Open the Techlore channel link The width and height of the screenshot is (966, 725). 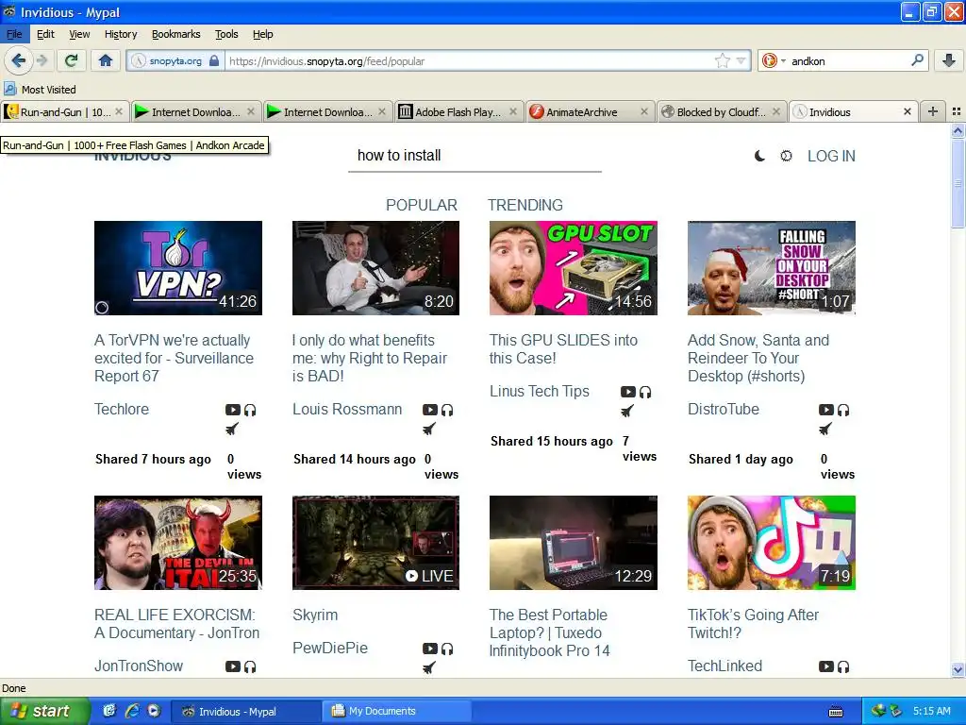pos(122,409)
